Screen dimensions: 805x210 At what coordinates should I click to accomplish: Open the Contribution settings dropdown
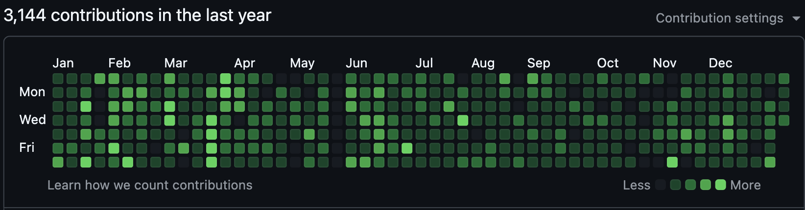tap(719, 18)
